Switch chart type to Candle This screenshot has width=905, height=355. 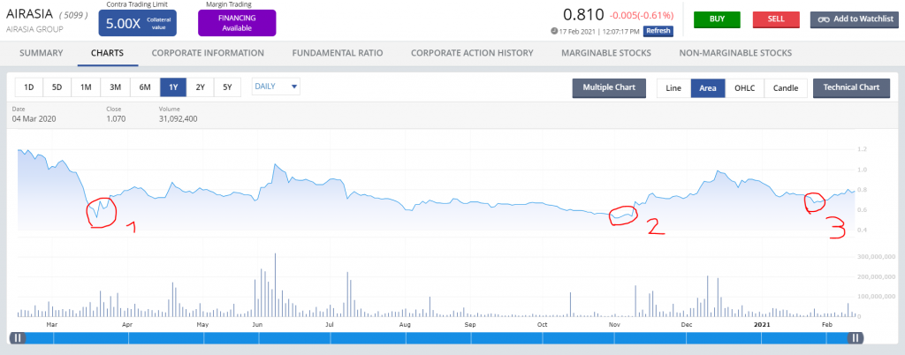pyautogui.click(x=786, y=88)
